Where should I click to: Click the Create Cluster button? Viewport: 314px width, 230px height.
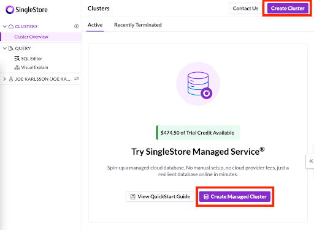(288, 9)
